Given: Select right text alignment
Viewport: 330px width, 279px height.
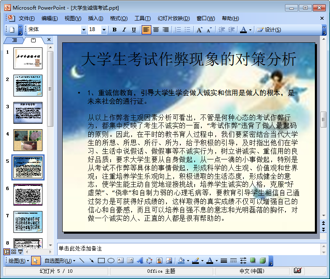Looking at the screenshot, I should coord(166,30).
